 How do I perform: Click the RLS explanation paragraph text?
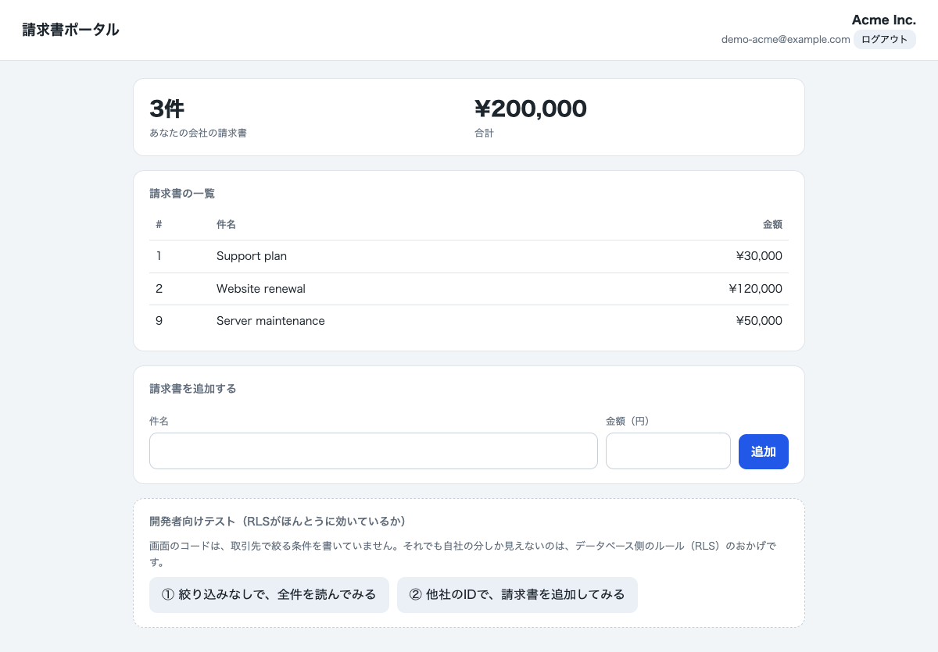click(463, 554)
